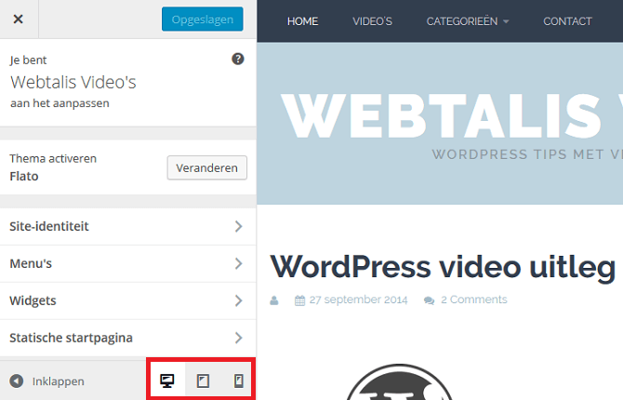The height and width of the screenshot is (400, 623).
Task: Expand the Site-identiteit chevron arrow
Action: tap(238, 226)
